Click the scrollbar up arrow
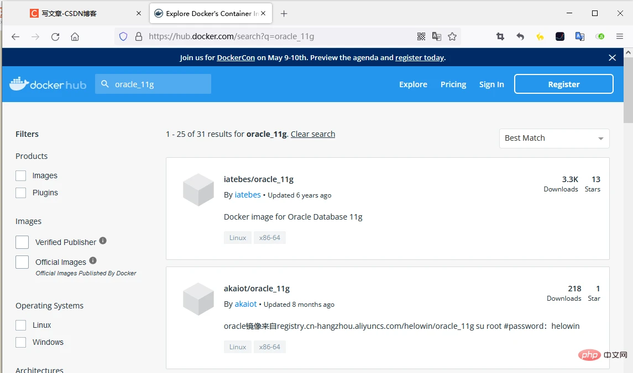The height and width of the screenshot is (373, 633). pyautogui.click(x=628, y=52)
